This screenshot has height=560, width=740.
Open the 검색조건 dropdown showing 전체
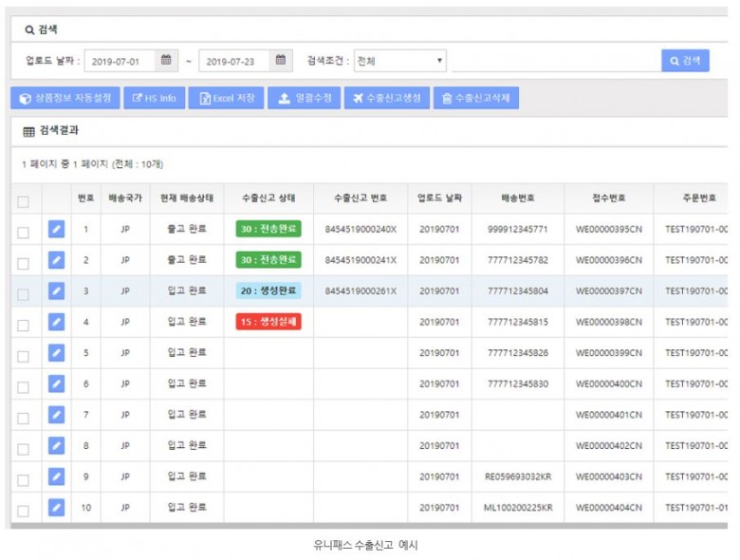[399, 61]
